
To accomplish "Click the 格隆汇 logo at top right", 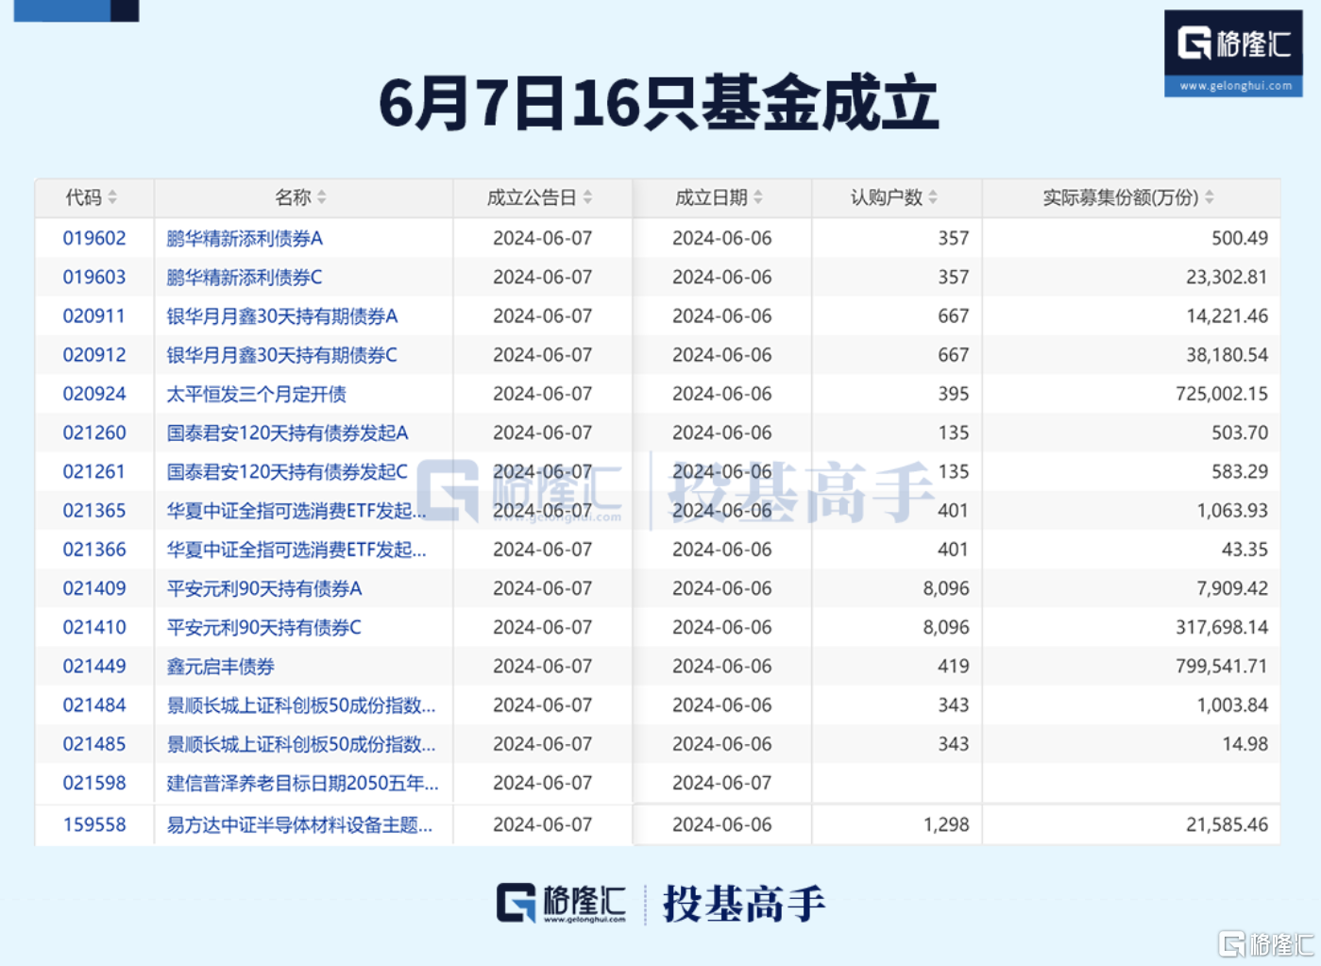I will 1233,53.
